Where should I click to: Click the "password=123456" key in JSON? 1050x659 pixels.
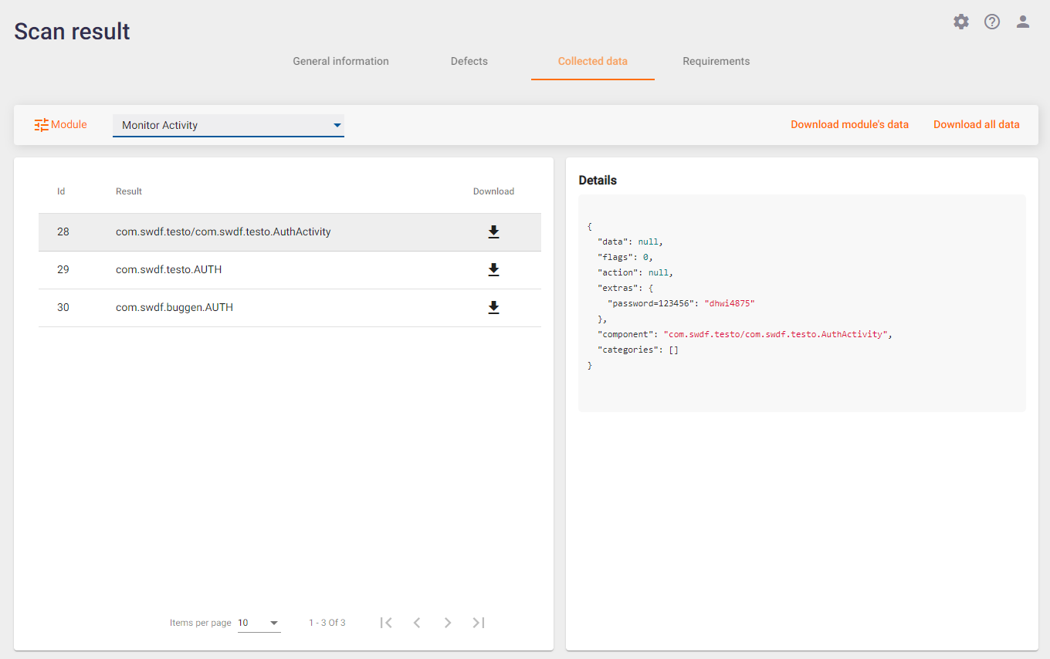pos(651,303)
